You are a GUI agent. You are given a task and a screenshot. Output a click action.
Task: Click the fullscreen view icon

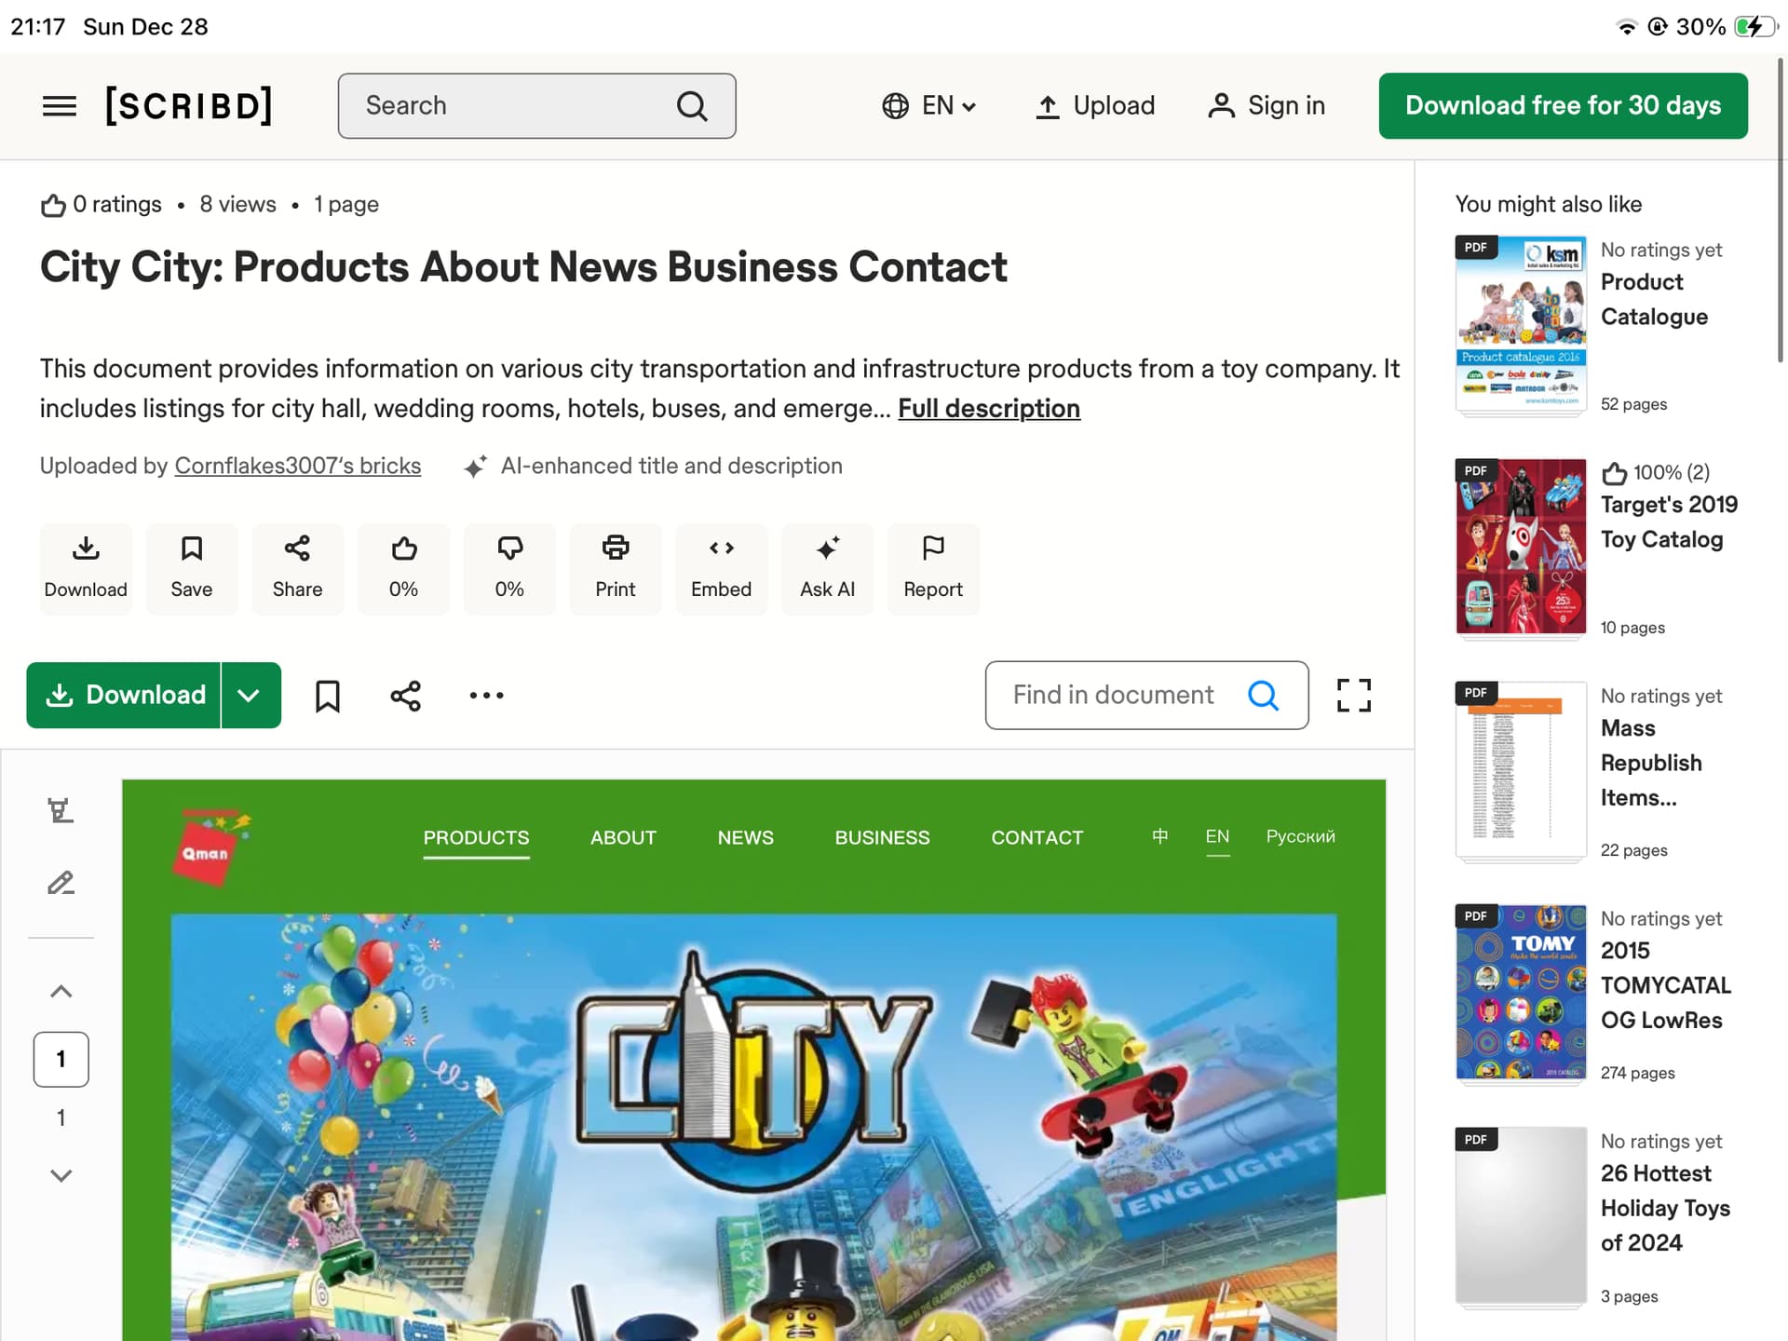(1353, 695)
